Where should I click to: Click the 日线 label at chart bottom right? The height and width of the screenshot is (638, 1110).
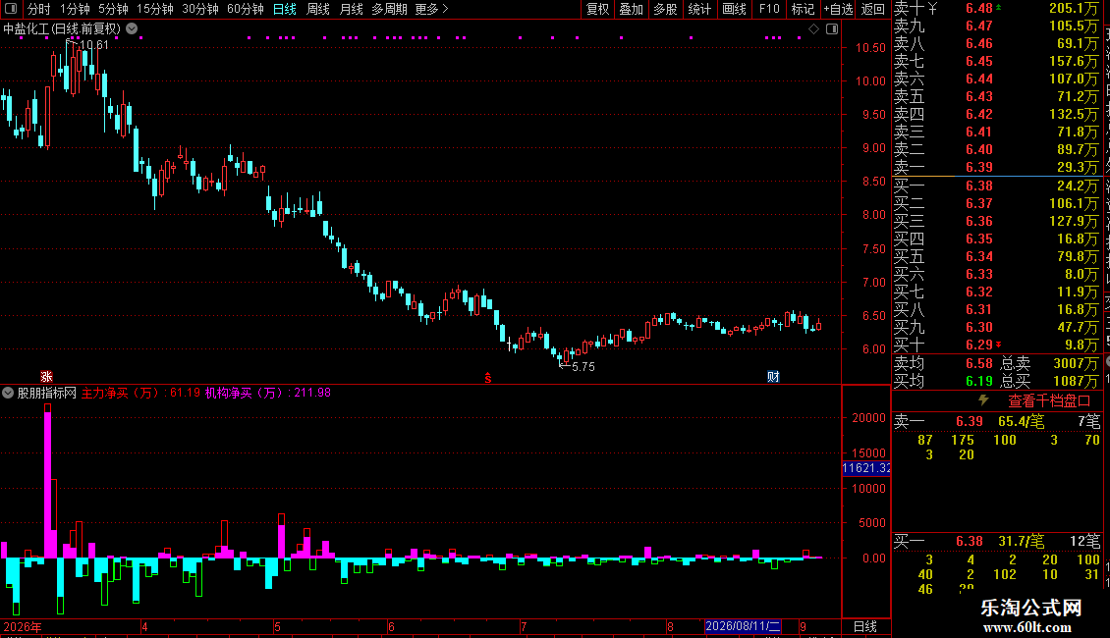[x=865, y=626]
